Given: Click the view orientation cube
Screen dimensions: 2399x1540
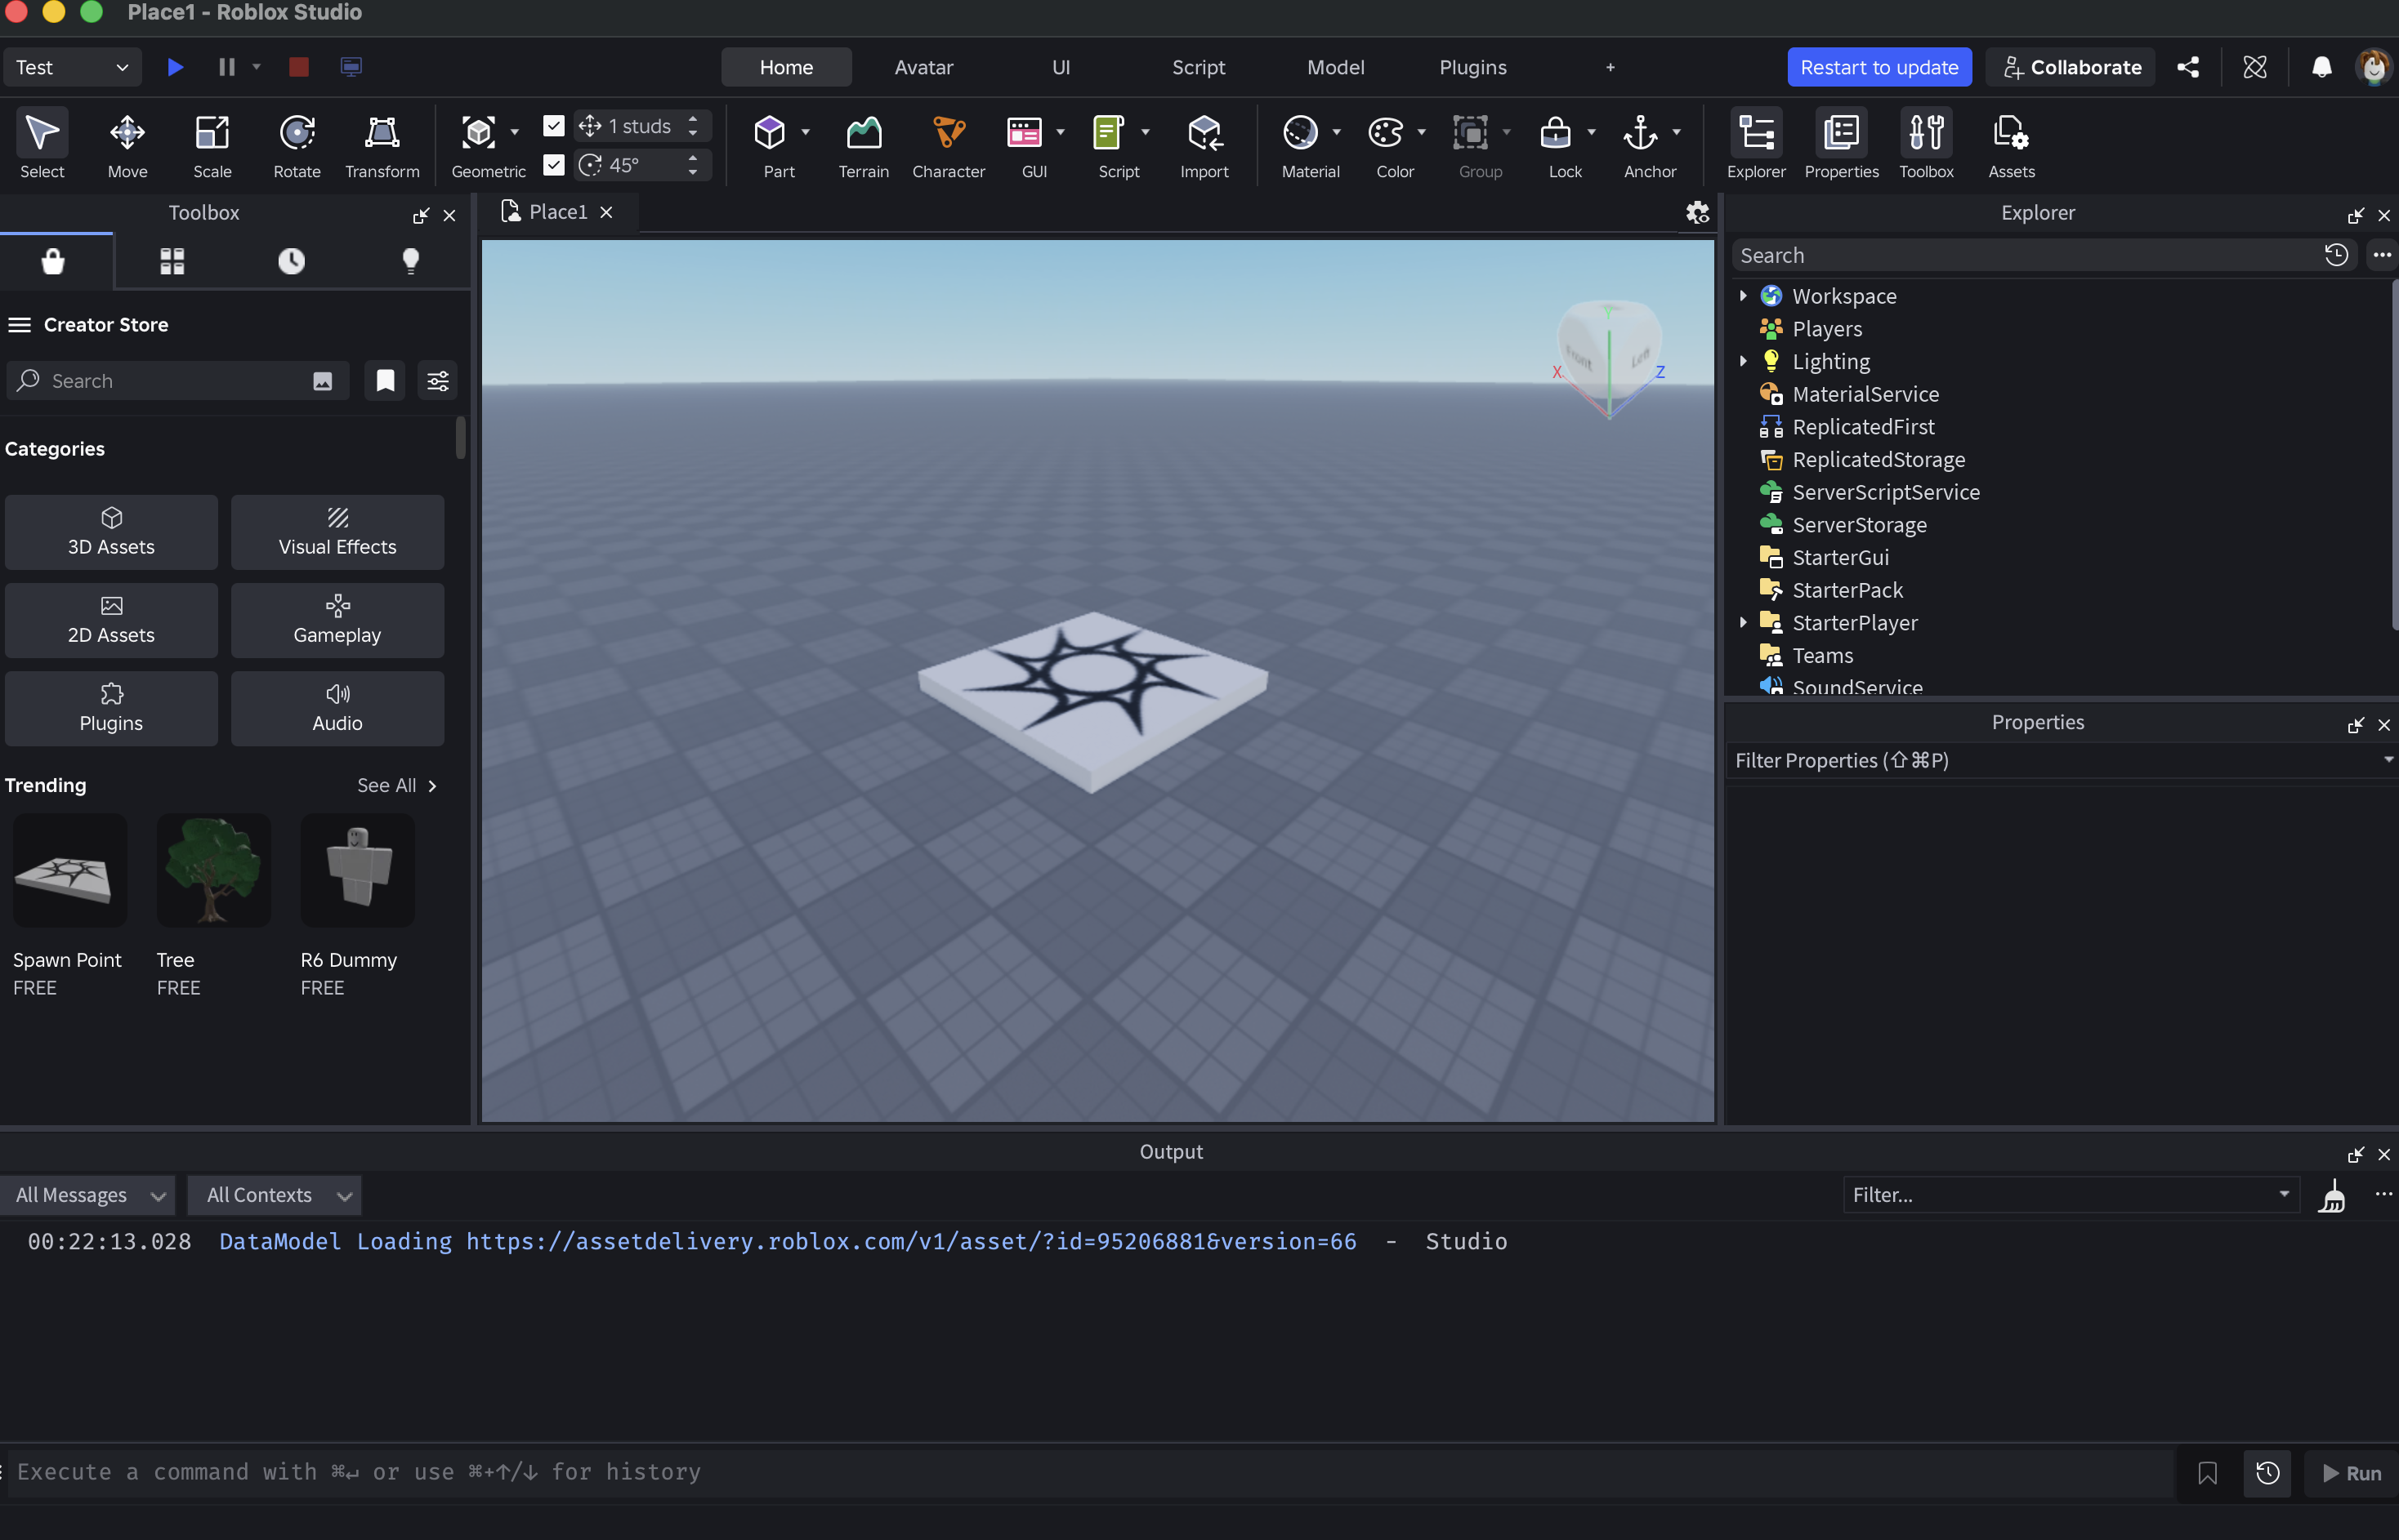Looking at the screenshot, I should click(1609, 350).
